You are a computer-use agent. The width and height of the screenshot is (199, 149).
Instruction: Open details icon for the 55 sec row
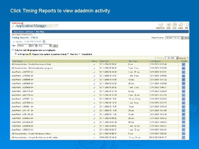tap(184, 91)
